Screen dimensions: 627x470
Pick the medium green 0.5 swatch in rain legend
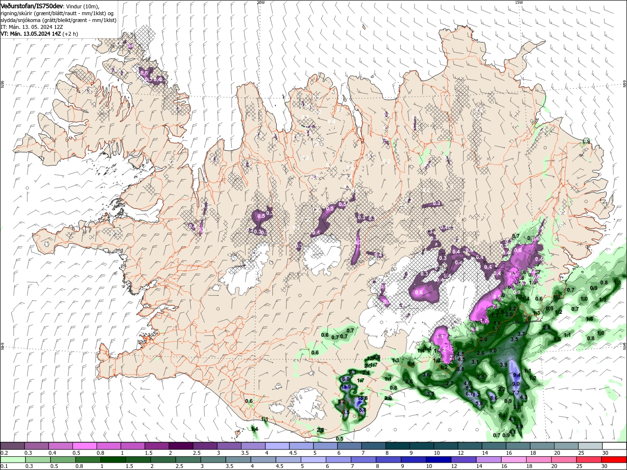click(x=63, y=460)
